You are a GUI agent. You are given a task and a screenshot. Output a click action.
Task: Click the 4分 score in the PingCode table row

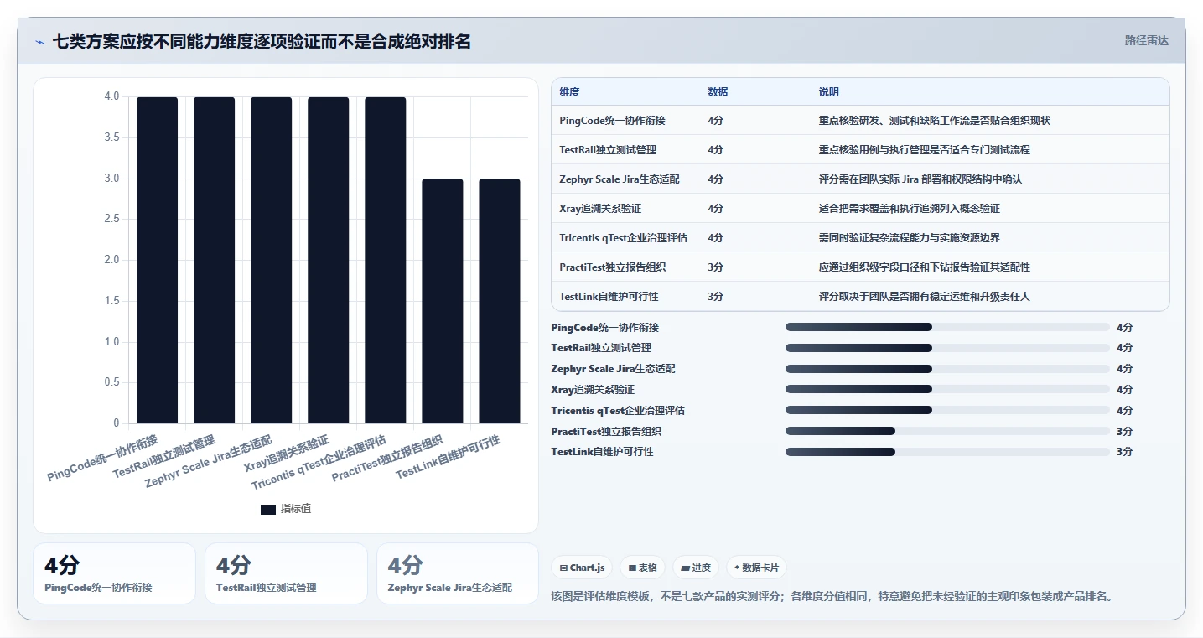(x=715, y=121)
